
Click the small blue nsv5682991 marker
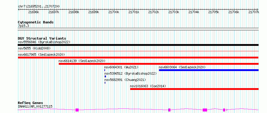coord(105,83)
